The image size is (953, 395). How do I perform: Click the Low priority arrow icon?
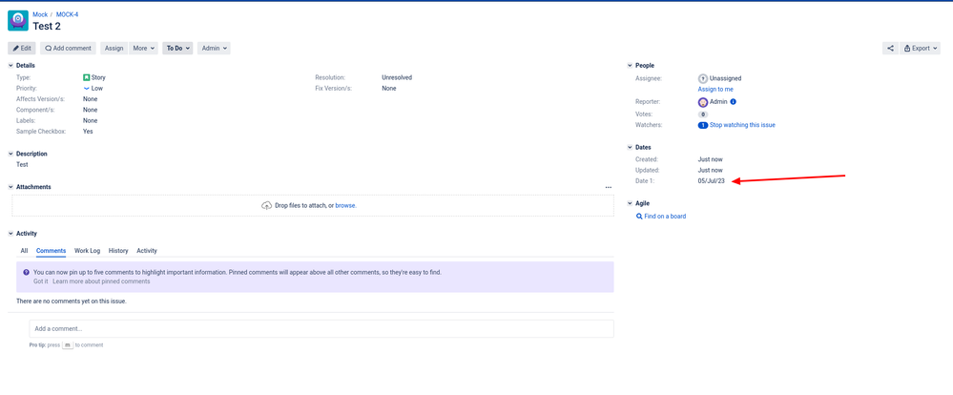(86, 88)
